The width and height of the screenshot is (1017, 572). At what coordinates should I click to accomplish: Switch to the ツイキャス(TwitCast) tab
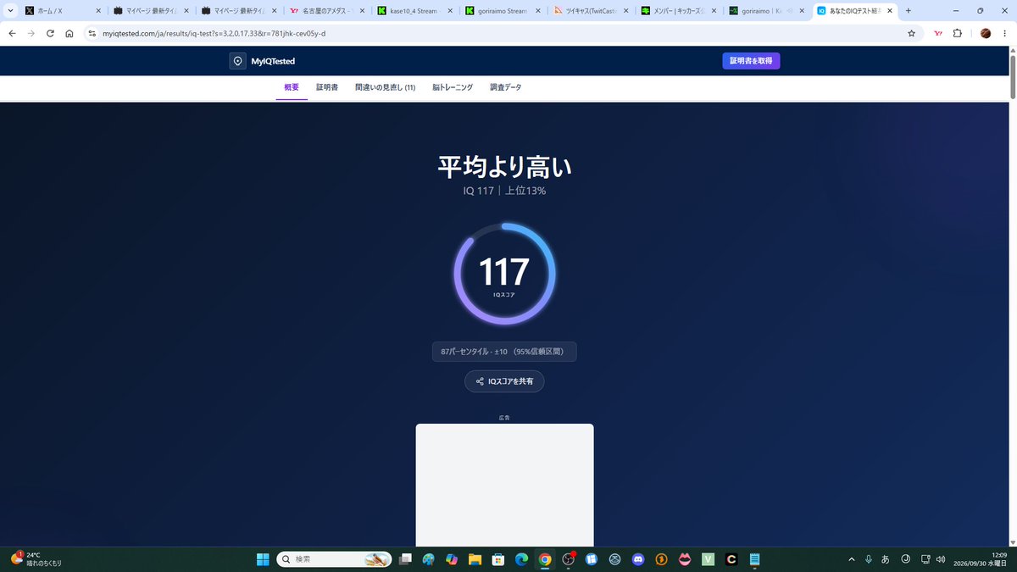tap(591, 11)
